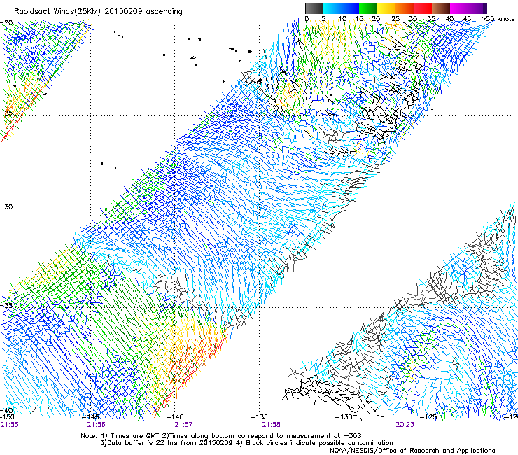The image size is (518, 455).
Task: Click the green 15–20 knots legend swatch
Action: coord(368,8)
